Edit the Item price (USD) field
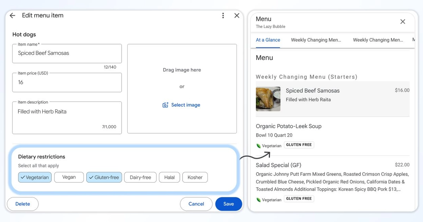Screen dimensions: 423x222 67,82
